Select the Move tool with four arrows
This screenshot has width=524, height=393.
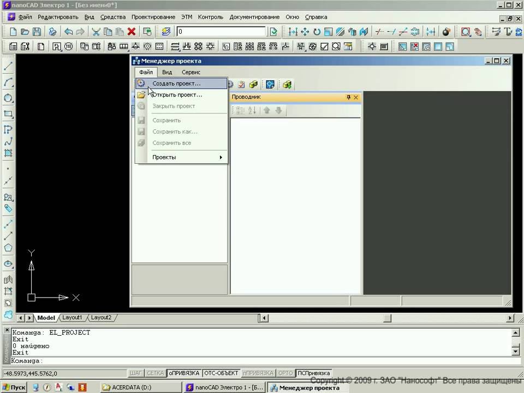[x=305, y=32]
